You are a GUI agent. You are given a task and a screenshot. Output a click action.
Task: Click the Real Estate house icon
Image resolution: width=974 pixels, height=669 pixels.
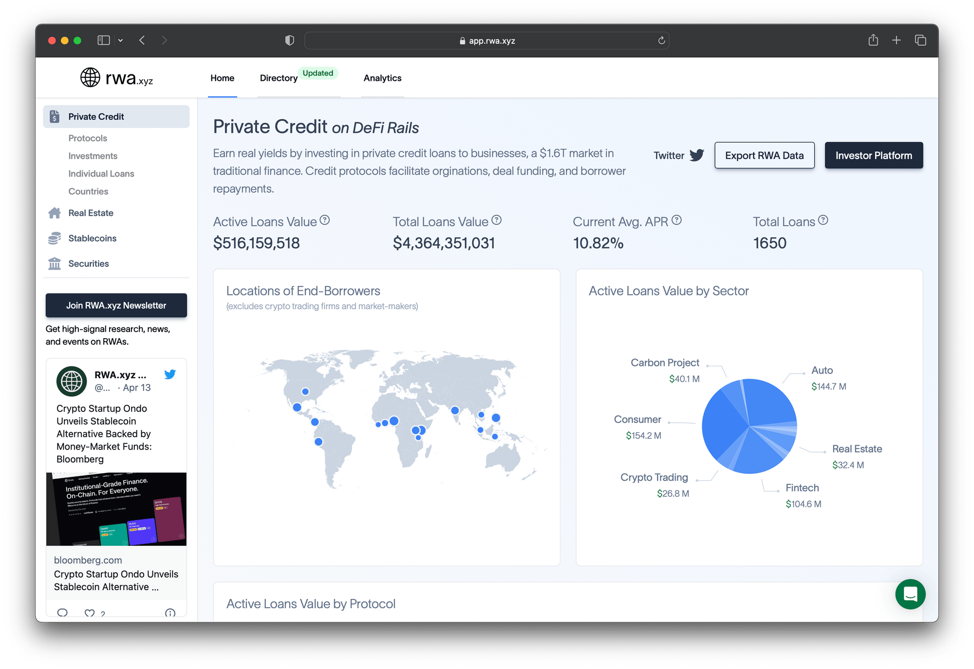coord(55,213)
